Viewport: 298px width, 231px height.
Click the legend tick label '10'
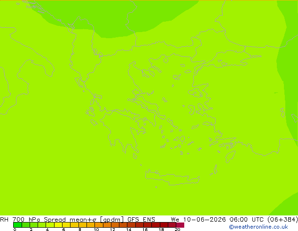[96, 230]
